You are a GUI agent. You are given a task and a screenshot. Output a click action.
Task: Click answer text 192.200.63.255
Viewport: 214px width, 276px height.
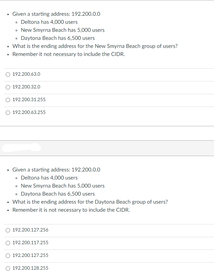pos(29,112)
